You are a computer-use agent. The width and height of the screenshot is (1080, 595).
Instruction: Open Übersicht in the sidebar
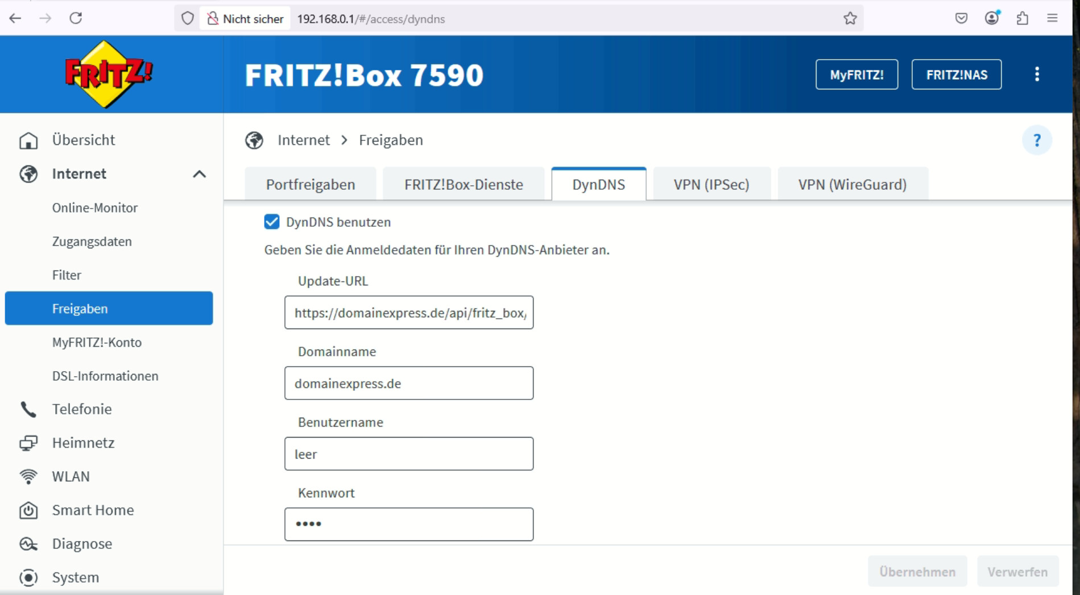pos(84,140)
